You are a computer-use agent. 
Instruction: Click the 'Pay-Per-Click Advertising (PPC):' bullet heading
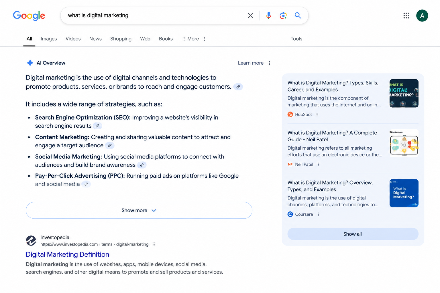(x=80, y=176)
